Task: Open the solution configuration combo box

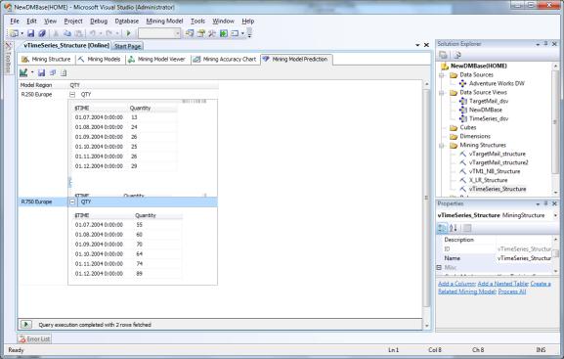Action: [159, 33]
